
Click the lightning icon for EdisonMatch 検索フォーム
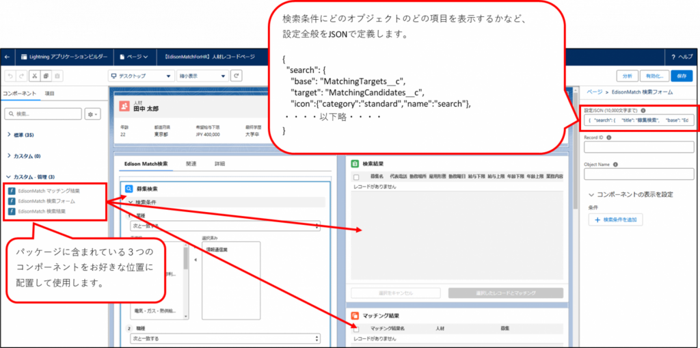tap(12, 201)
